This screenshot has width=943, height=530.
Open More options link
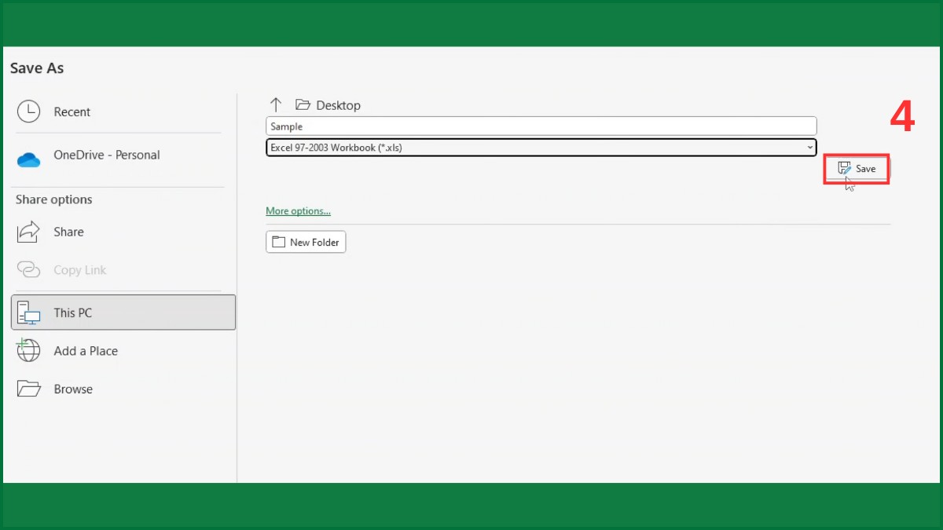click(x=298, y=210)
